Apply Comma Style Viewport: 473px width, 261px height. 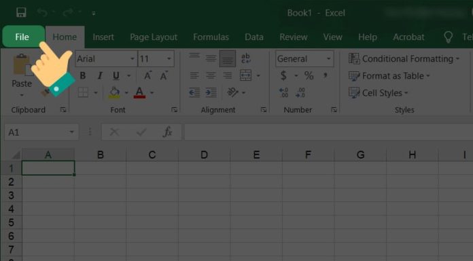(x=326, y=75)
